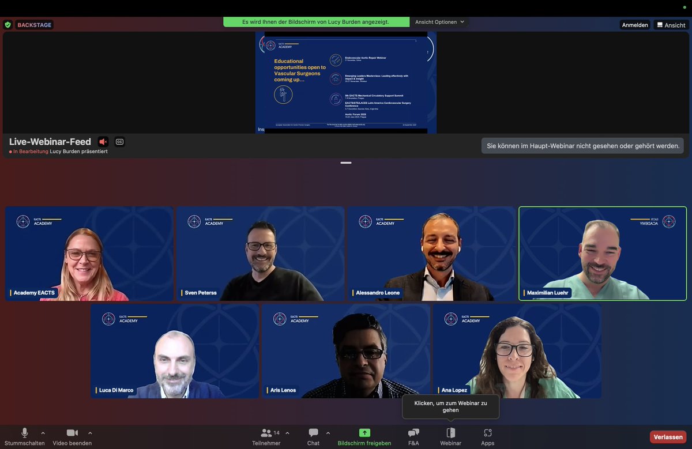Select the Luca Di Marco video tile
692x449 pixels.
click(175, 351)
